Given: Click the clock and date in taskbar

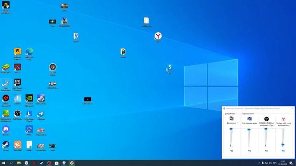Looking at the screenshot, I should coord(283,163).
